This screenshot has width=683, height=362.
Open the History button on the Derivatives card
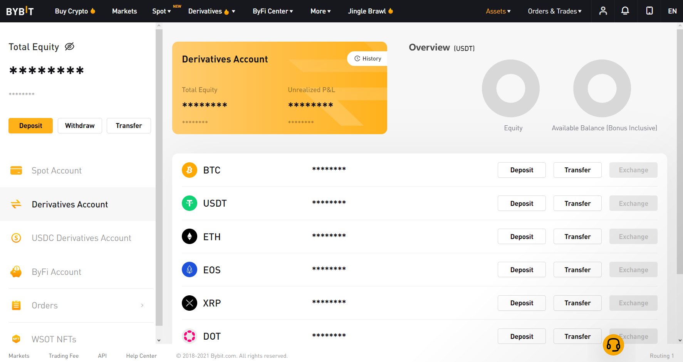coord(368,59)
